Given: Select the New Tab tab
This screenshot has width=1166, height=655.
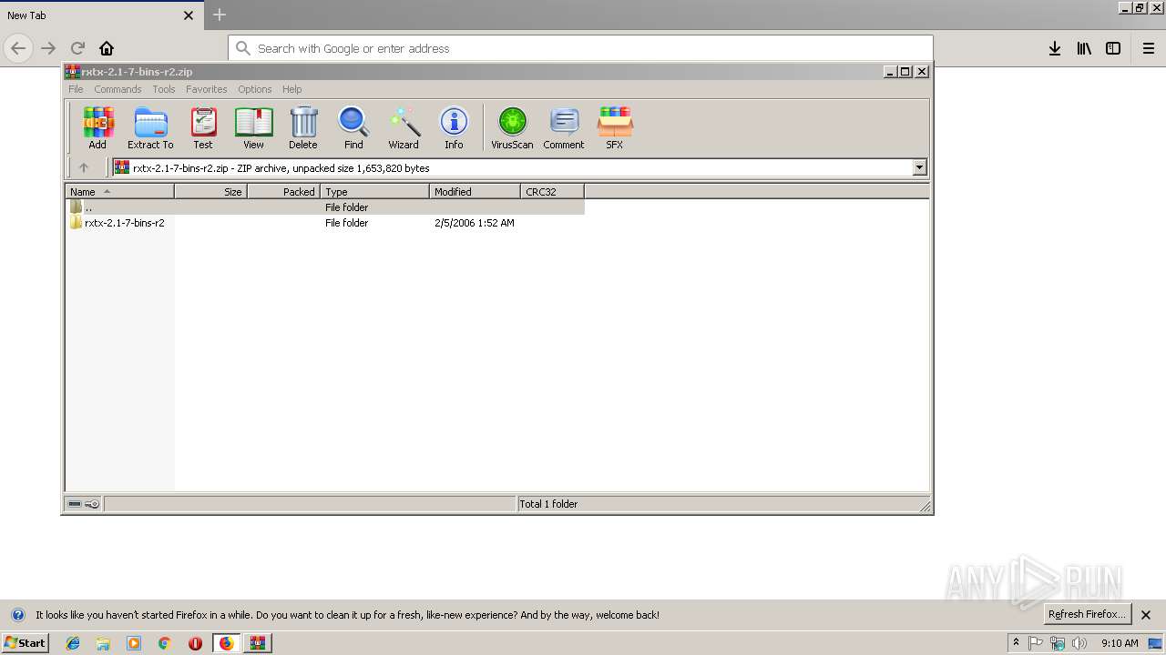Looking at the screenshot, I should tap(101, 15).
